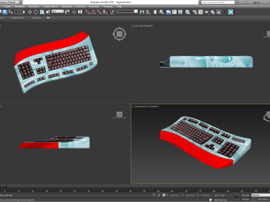Open the Schematic View icon
The image size is (270, 202).
pyautogui.click(x=181, y=12)
